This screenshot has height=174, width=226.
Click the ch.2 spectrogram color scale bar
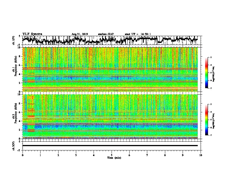pos(206,120)
